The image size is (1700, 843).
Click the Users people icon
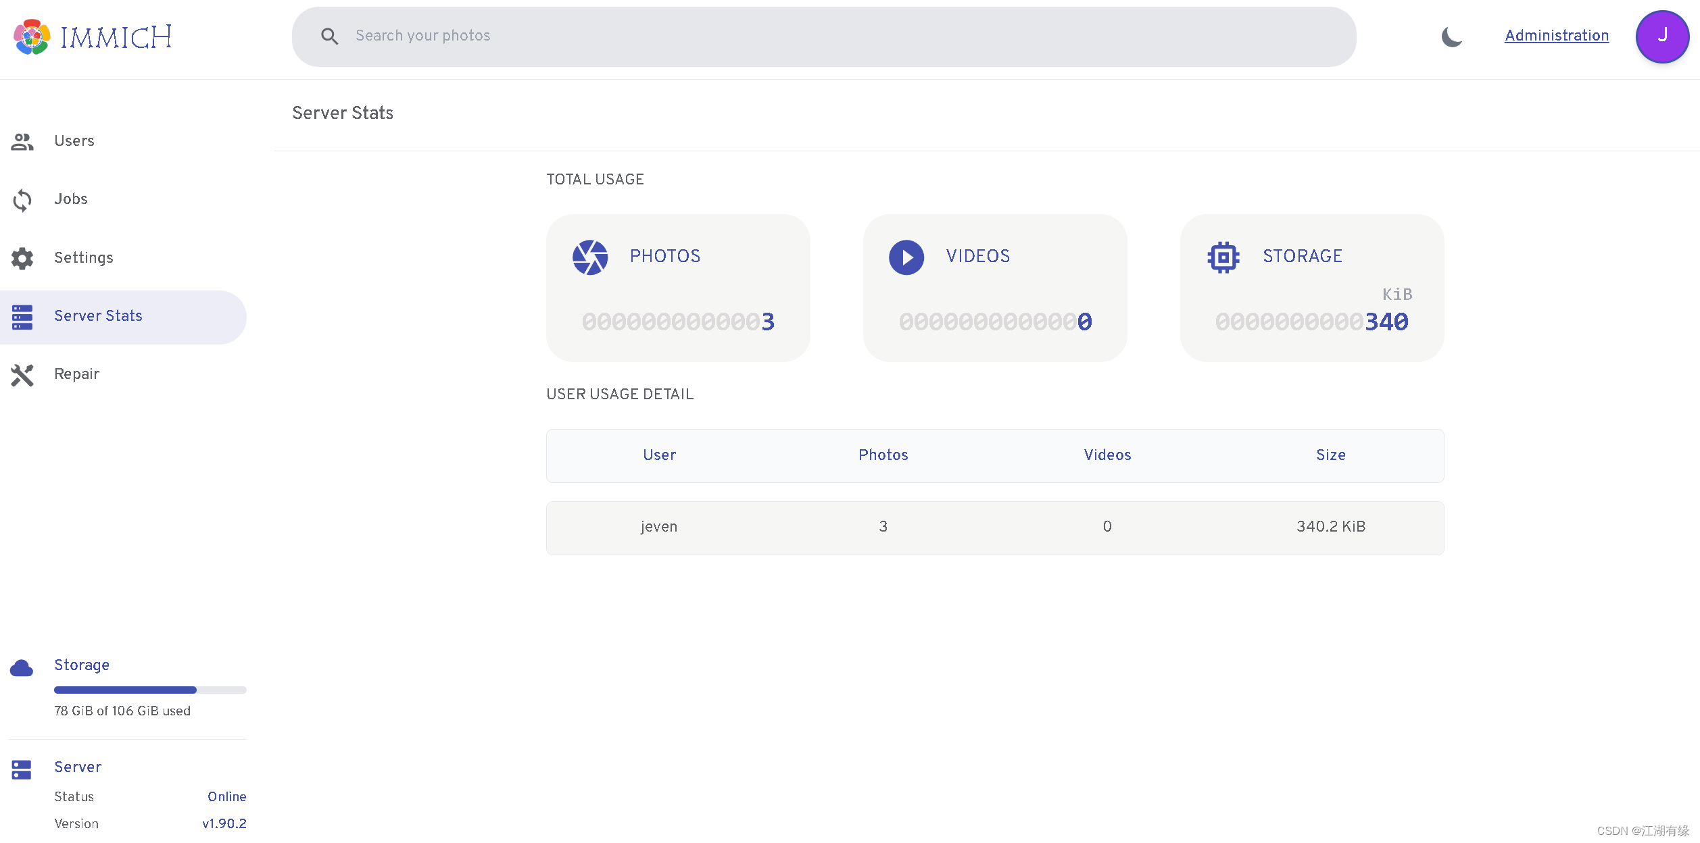tap(22, 141)
